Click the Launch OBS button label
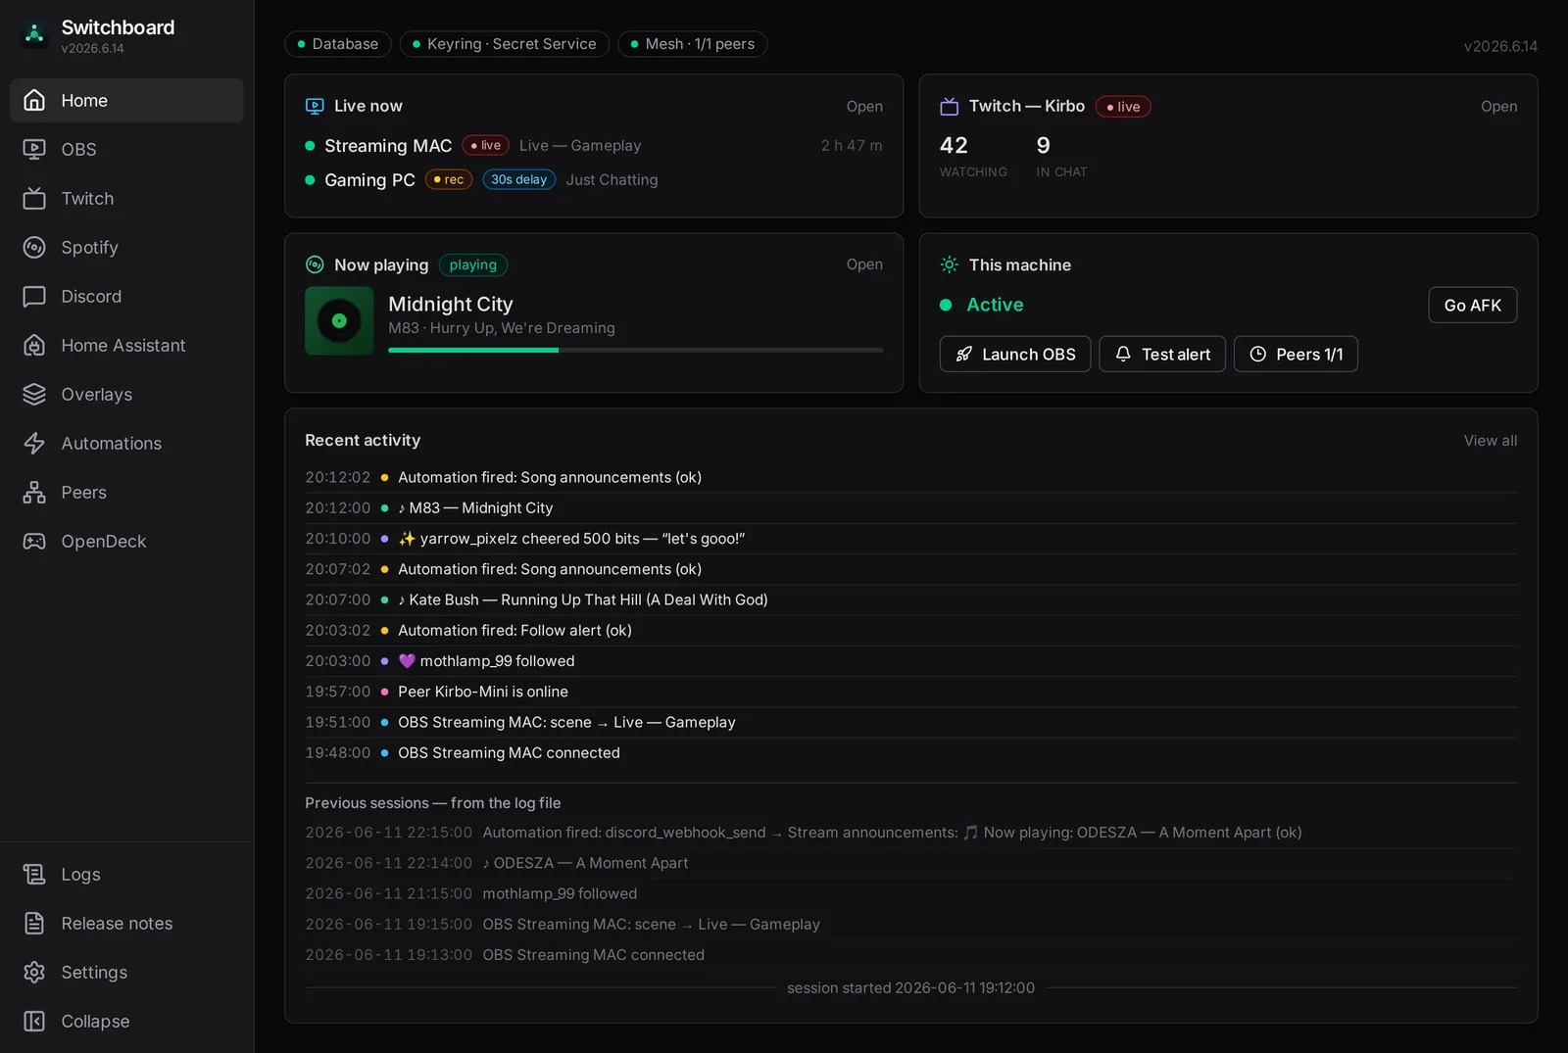 pyautogui.click(x=1029, y=354)
